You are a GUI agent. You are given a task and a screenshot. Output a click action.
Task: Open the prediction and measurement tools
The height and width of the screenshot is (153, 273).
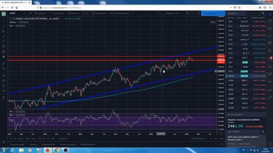pyautogui.click(x=4, y=51)
